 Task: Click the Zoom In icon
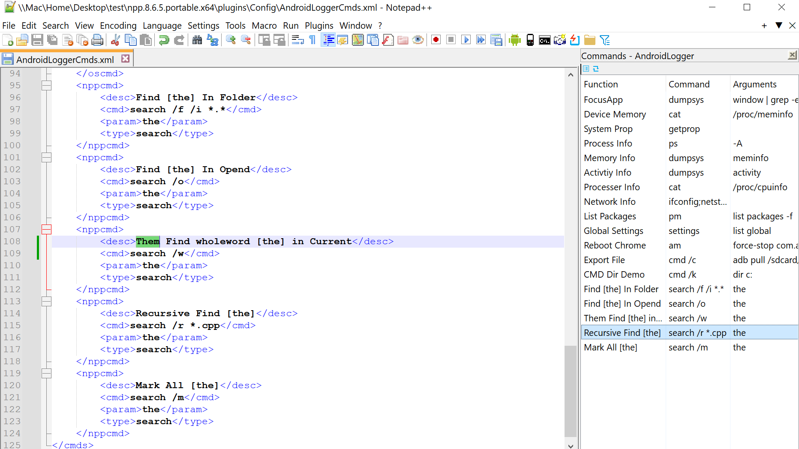[x=231, y=40]
